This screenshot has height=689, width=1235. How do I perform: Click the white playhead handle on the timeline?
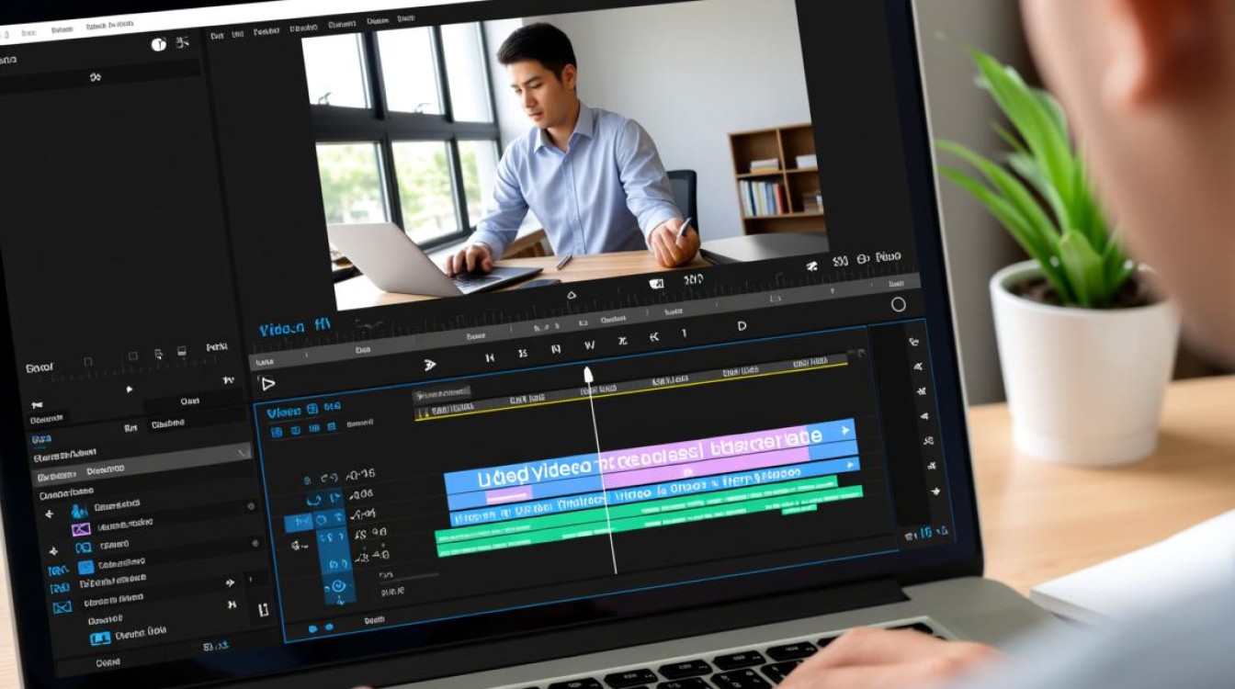[x=588, y=375]
